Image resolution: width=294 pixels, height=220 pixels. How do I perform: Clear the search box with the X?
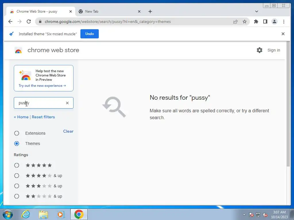point(67,103)
